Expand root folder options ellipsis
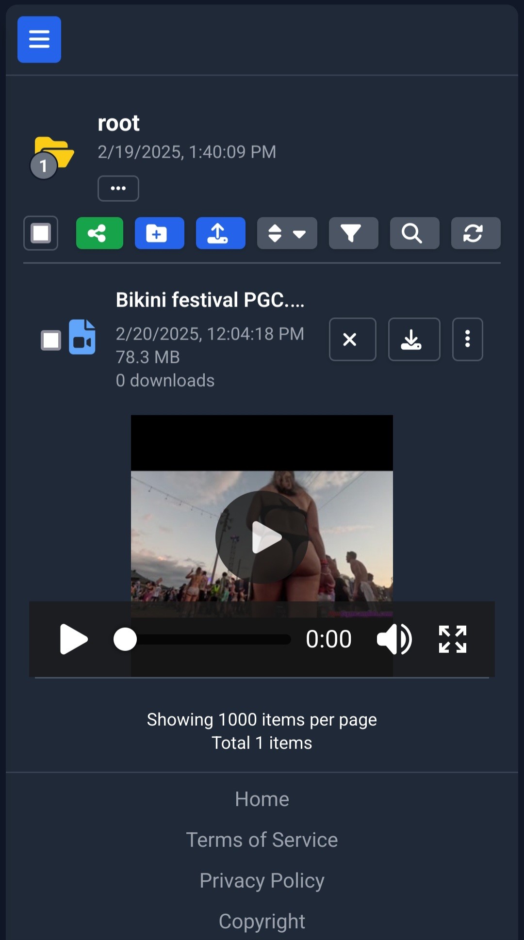Image resolution: width=524 pixels, height=940 pixels. click(x=118, y=189)
